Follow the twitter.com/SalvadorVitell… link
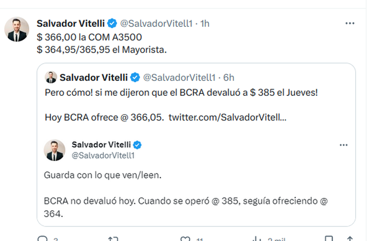This screenshot has width=369, height=241. (x=228, y=117)
